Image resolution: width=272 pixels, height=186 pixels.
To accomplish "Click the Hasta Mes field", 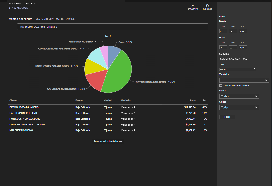I will (x=233, y=47).
